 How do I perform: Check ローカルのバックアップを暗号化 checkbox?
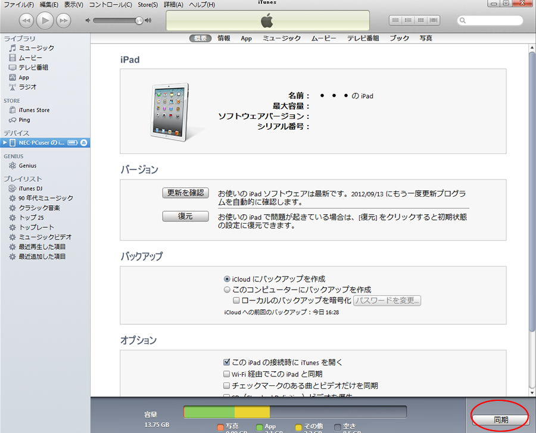(236, 300)
